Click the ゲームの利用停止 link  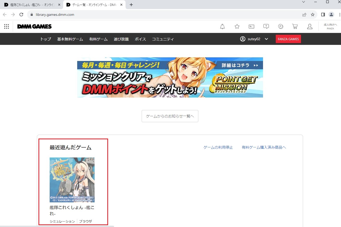point(218,147)
